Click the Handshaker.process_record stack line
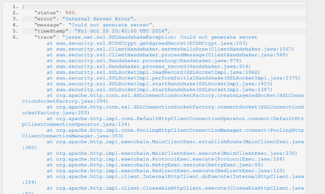This screenshot has width=325, height=194. 149,66
